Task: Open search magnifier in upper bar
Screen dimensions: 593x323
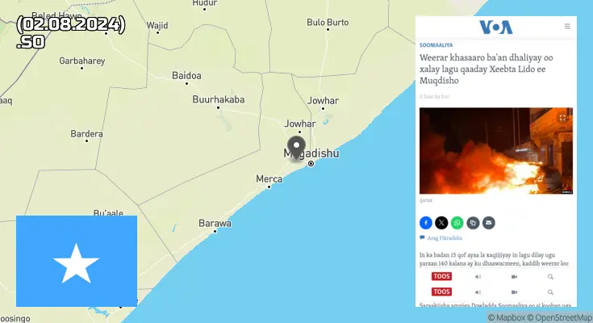Action: pos(550,277)
